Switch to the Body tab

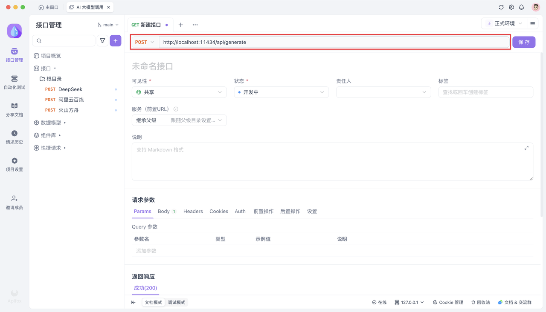point(167,212)
